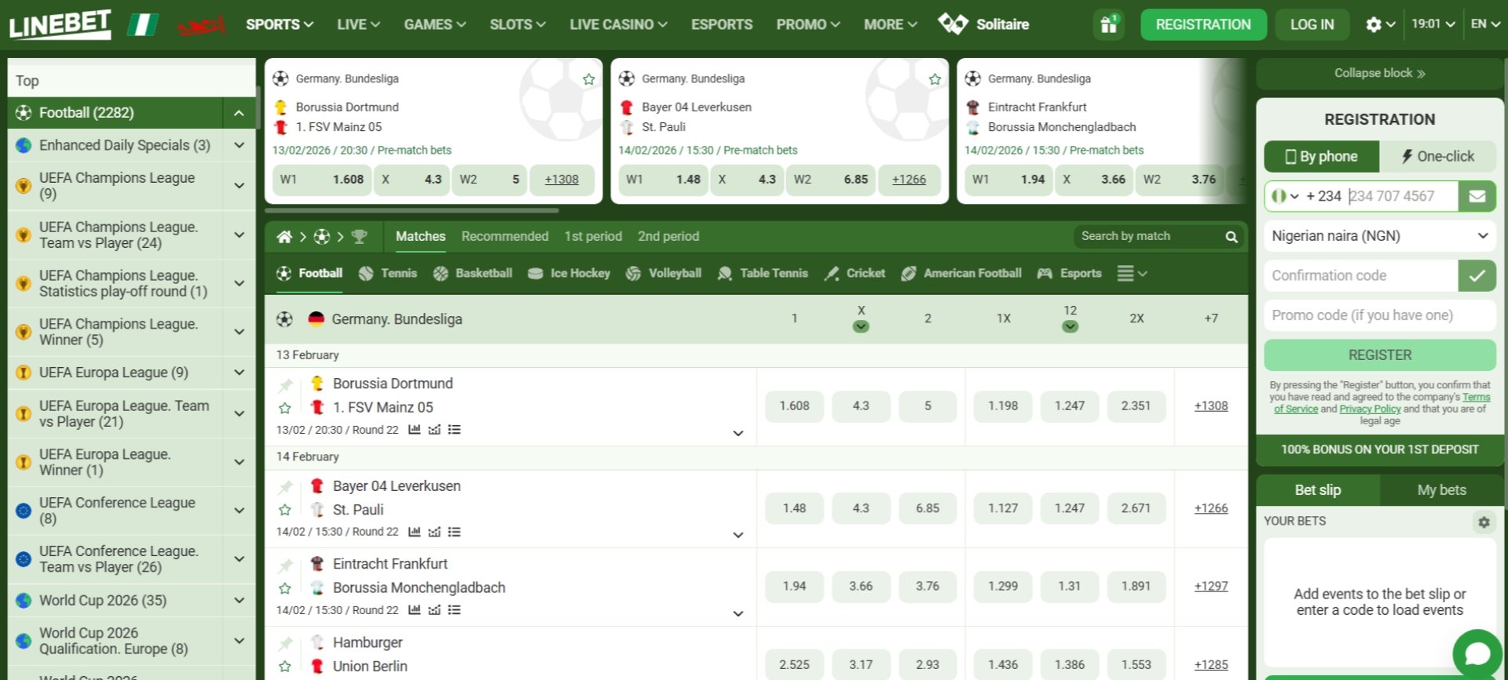Star Eintracht Frankfurt match in list

coord(285,588)
